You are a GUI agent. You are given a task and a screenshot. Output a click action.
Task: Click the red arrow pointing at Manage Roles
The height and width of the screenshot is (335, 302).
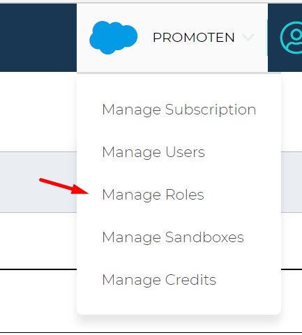64,186
